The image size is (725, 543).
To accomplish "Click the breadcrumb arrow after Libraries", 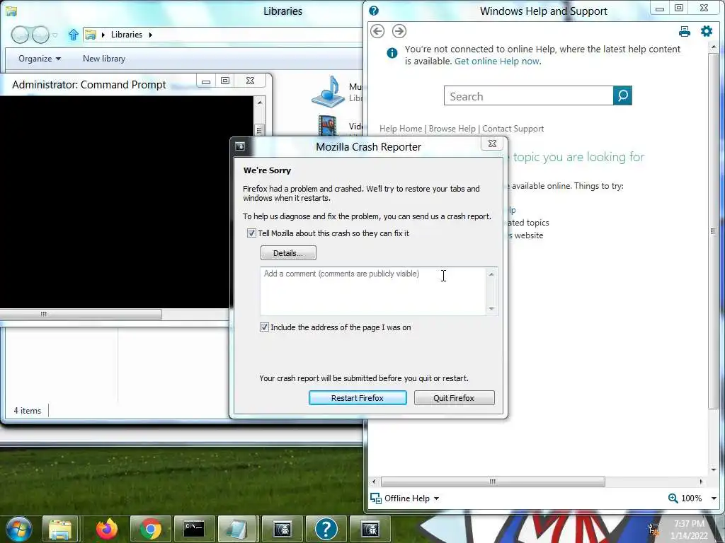I will tap(150, 35).
